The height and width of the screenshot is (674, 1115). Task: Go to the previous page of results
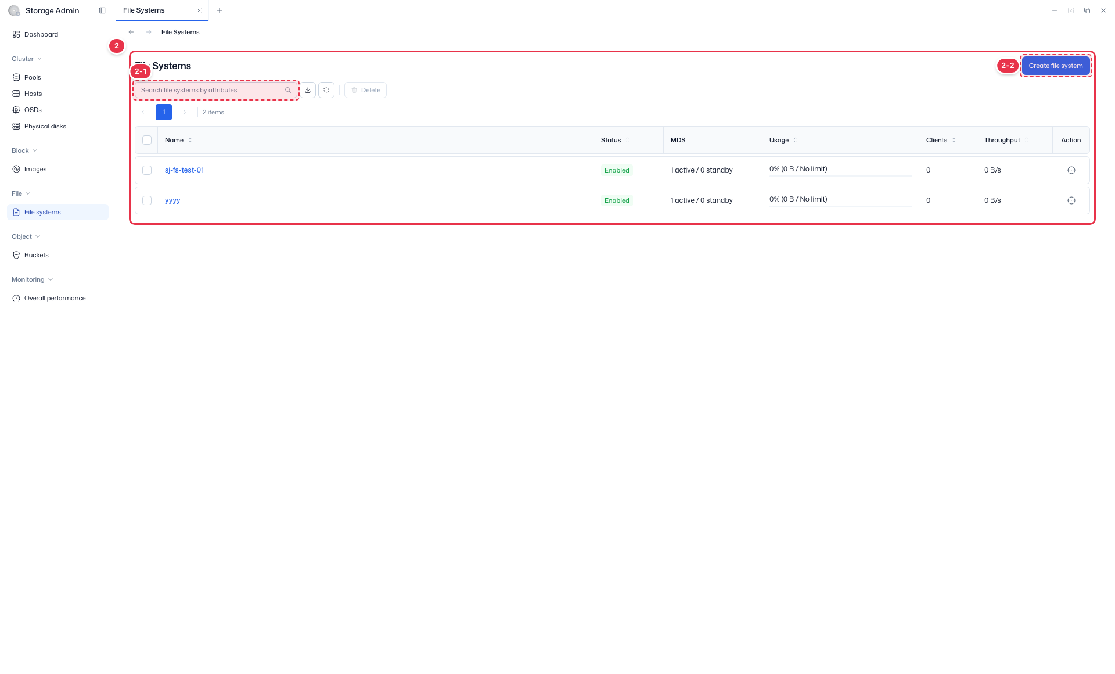(143, 112)
